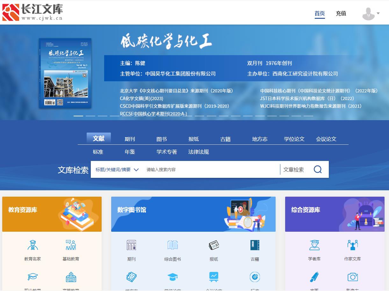
Task: Click the 北京大学《中文核心期刊要目总览》来源期刊 line
Action: (176, 91)
